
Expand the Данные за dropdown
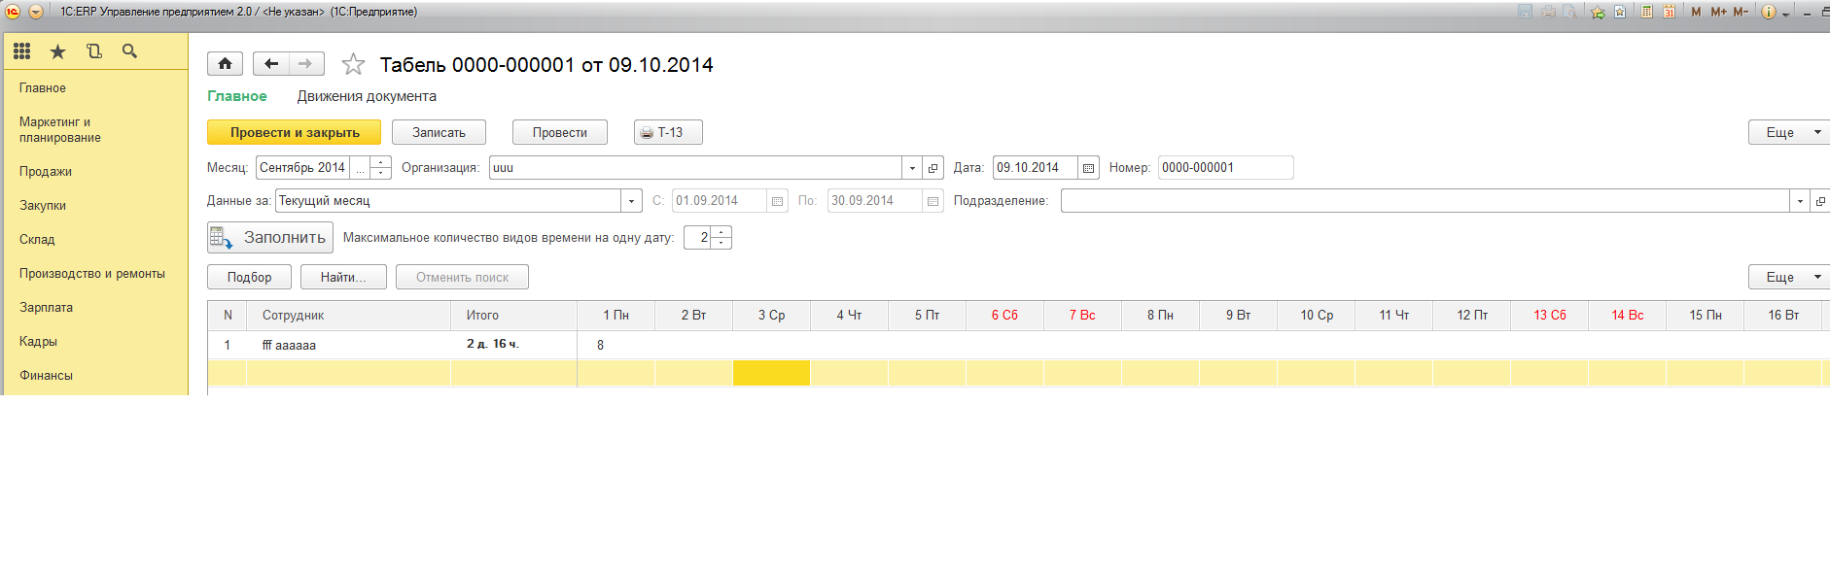(632, 201)
